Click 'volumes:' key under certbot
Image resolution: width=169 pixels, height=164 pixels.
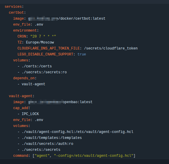(x=22, y=60)
